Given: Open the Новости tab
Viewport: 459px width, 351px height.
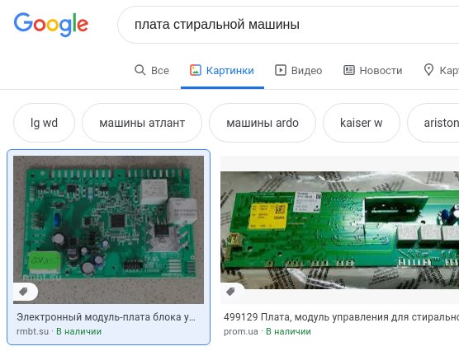Looking at the screenshot, I should pyautogui.click(x=372, y=70).
